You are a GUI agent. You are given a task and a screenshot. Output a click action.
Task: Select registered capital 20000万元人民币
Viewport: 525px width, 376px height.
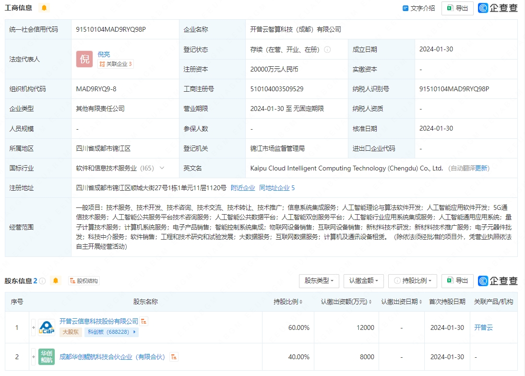pos(274,69)
